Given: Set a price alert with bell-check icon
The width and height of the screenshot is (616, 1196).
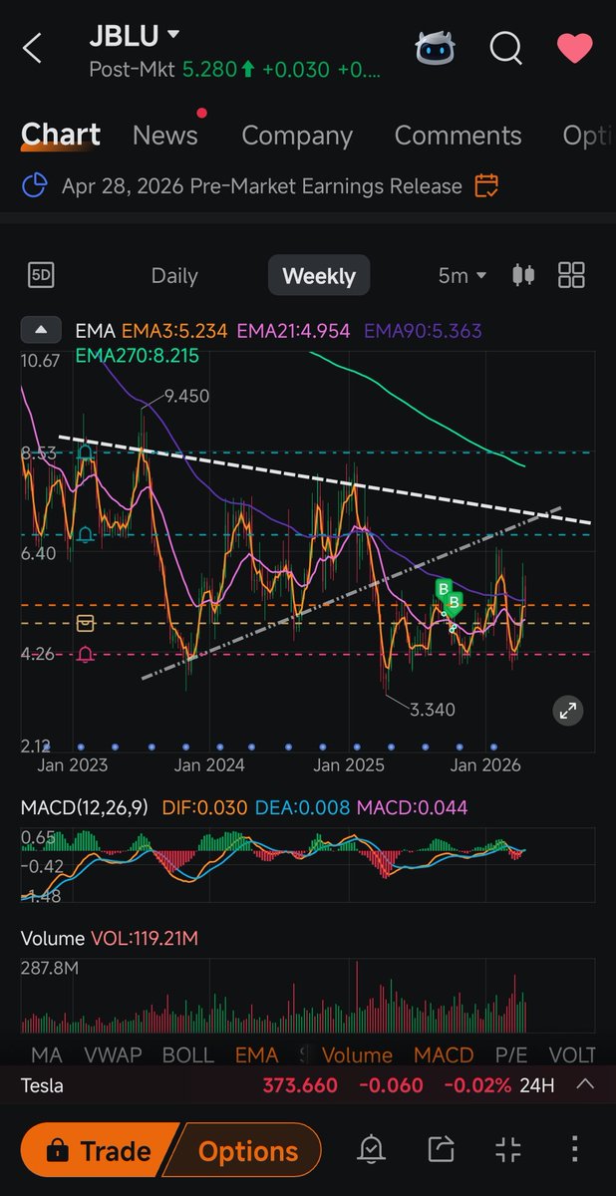Looking at the screenshot, I should [371, 1150].
